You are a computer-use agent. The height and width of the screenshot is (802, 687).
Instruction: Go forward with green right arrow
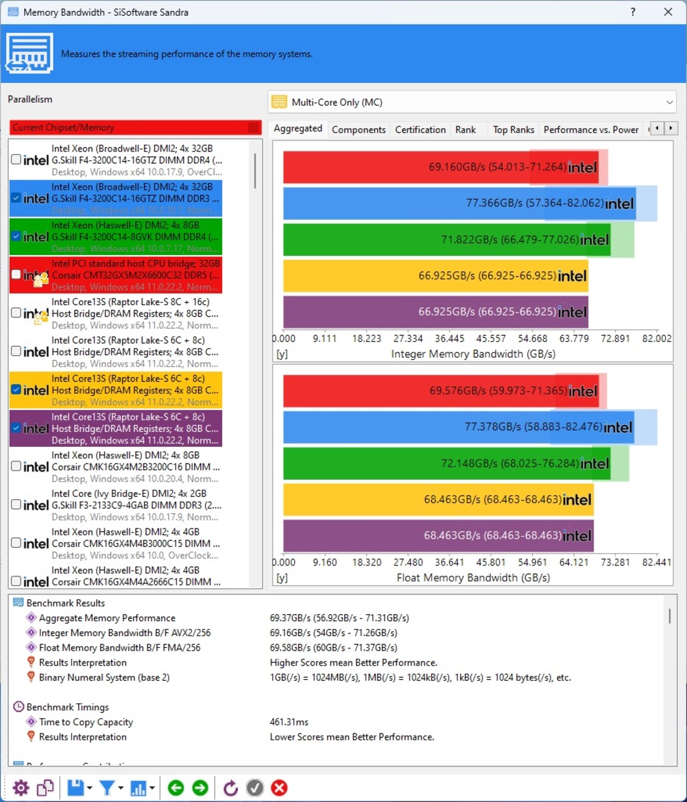[200, 788]
